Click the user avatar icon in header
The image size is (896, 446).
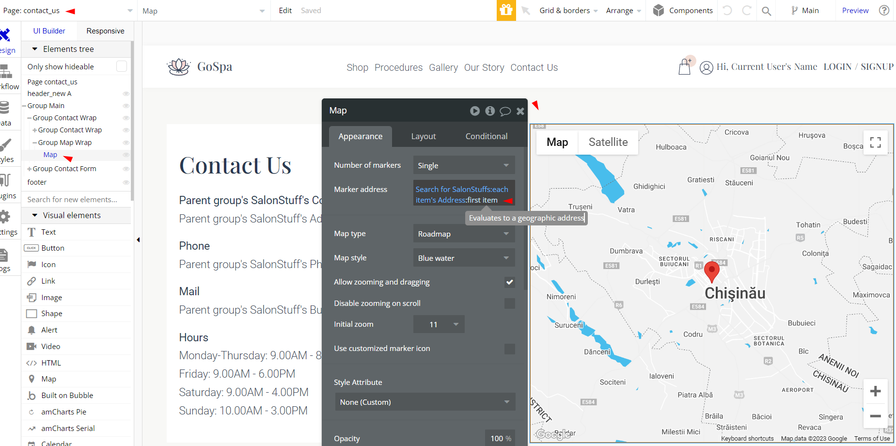click(x=707, y=68)
